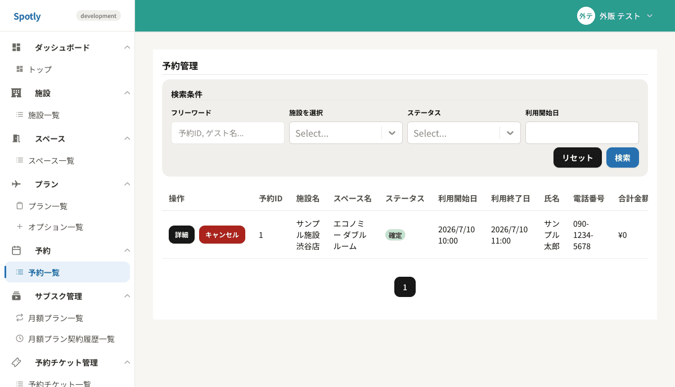Click the 施設一覧 list icon
The width and height of the screenshot is (675, 387).
(x=20, y=115)
